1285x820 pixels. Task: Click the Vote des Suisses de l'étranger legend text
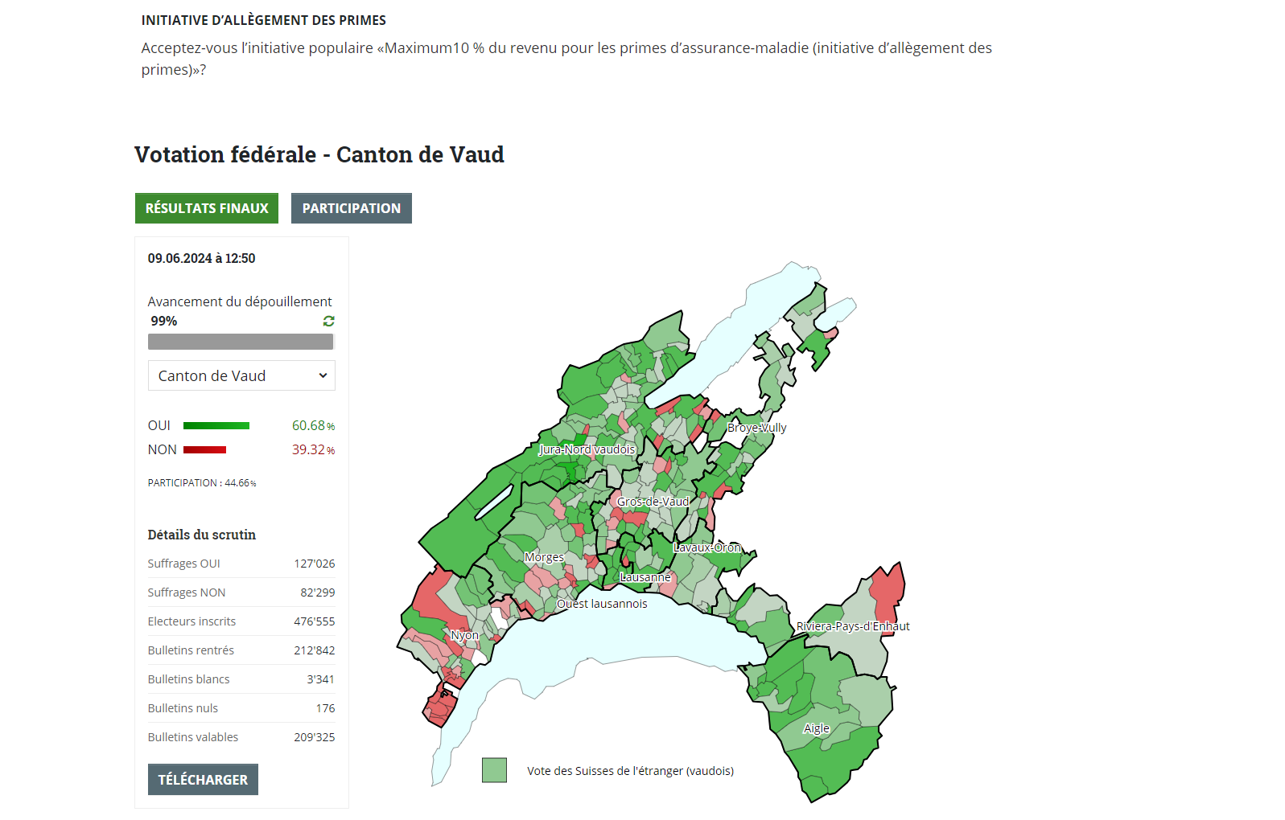pos(630,771)
